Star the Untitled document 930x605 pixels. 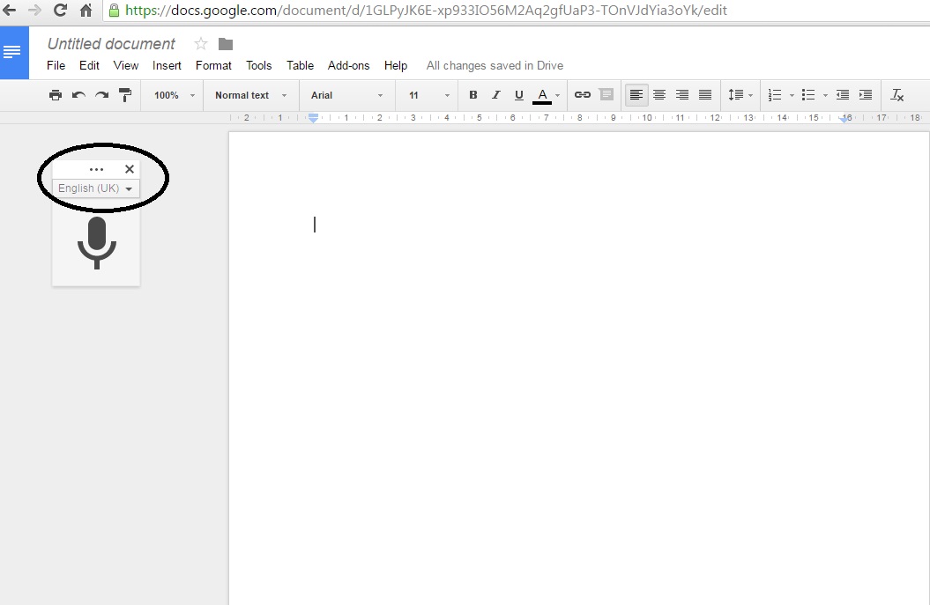(201, 44)
